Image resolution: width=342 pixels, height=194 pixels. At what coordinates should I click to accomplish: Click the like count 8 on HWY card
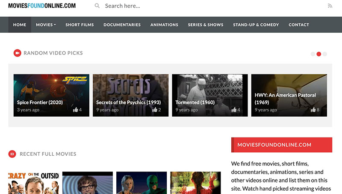[318, 110]
